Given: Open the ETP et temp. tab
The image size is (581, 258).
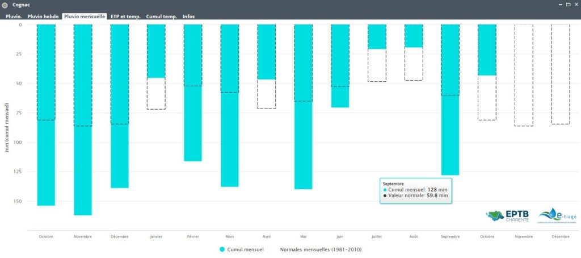Looking at the screenshot, I should point(125,16).
